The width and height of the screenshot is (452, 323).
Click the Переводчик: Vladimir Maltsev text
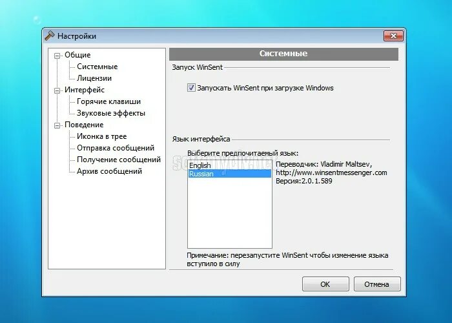pyautogui.click(x=324, y=164)
